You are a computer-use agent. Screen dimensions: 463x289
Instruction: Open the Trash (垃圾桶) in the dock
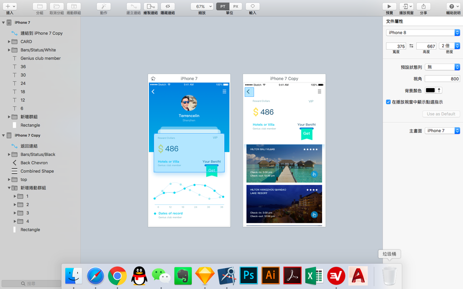coord(389,276)
